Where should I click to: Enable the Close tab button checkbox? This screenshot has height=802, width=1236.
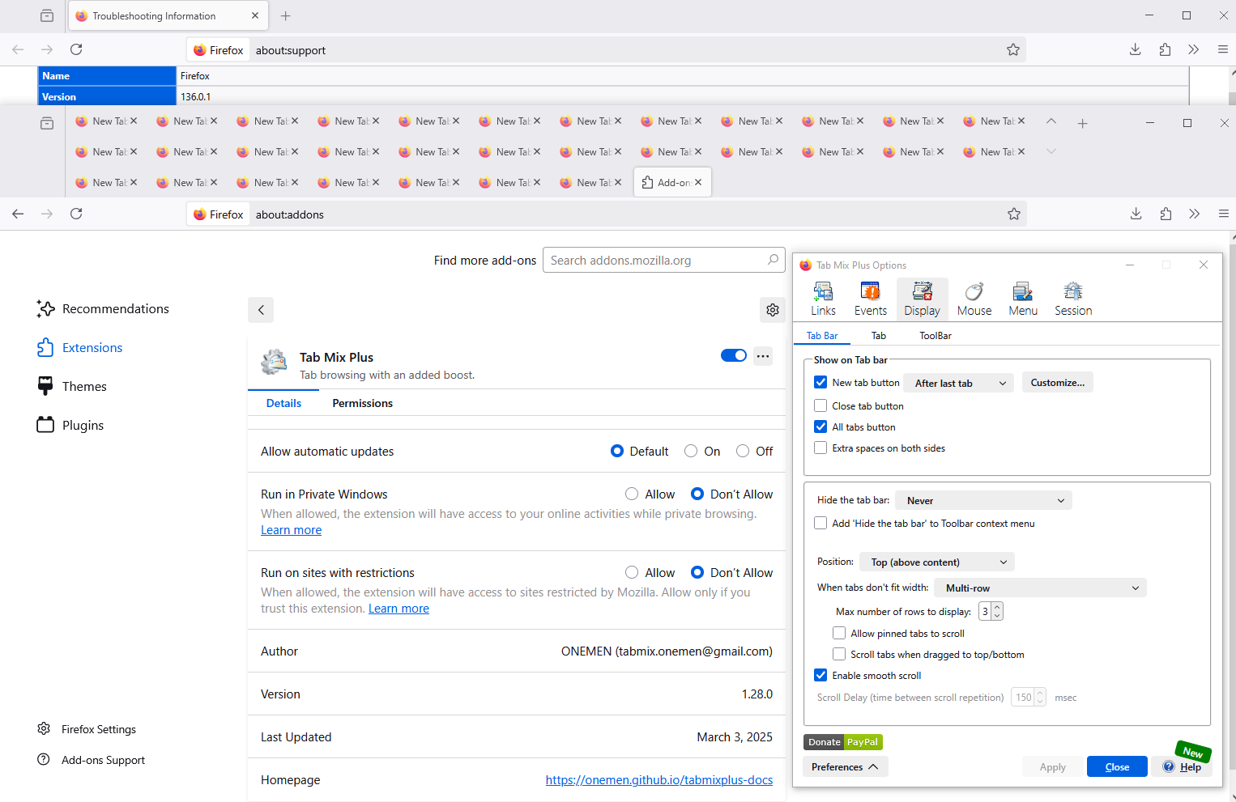820,406
